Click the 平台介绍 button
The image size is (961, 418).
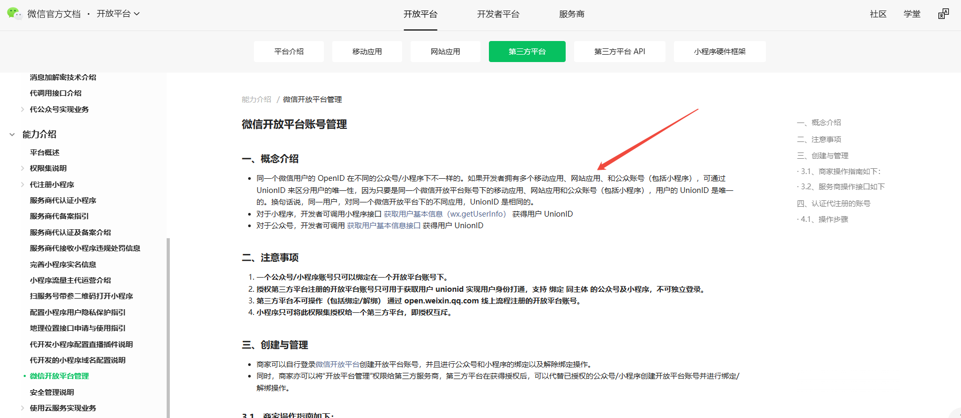(289, 52)
